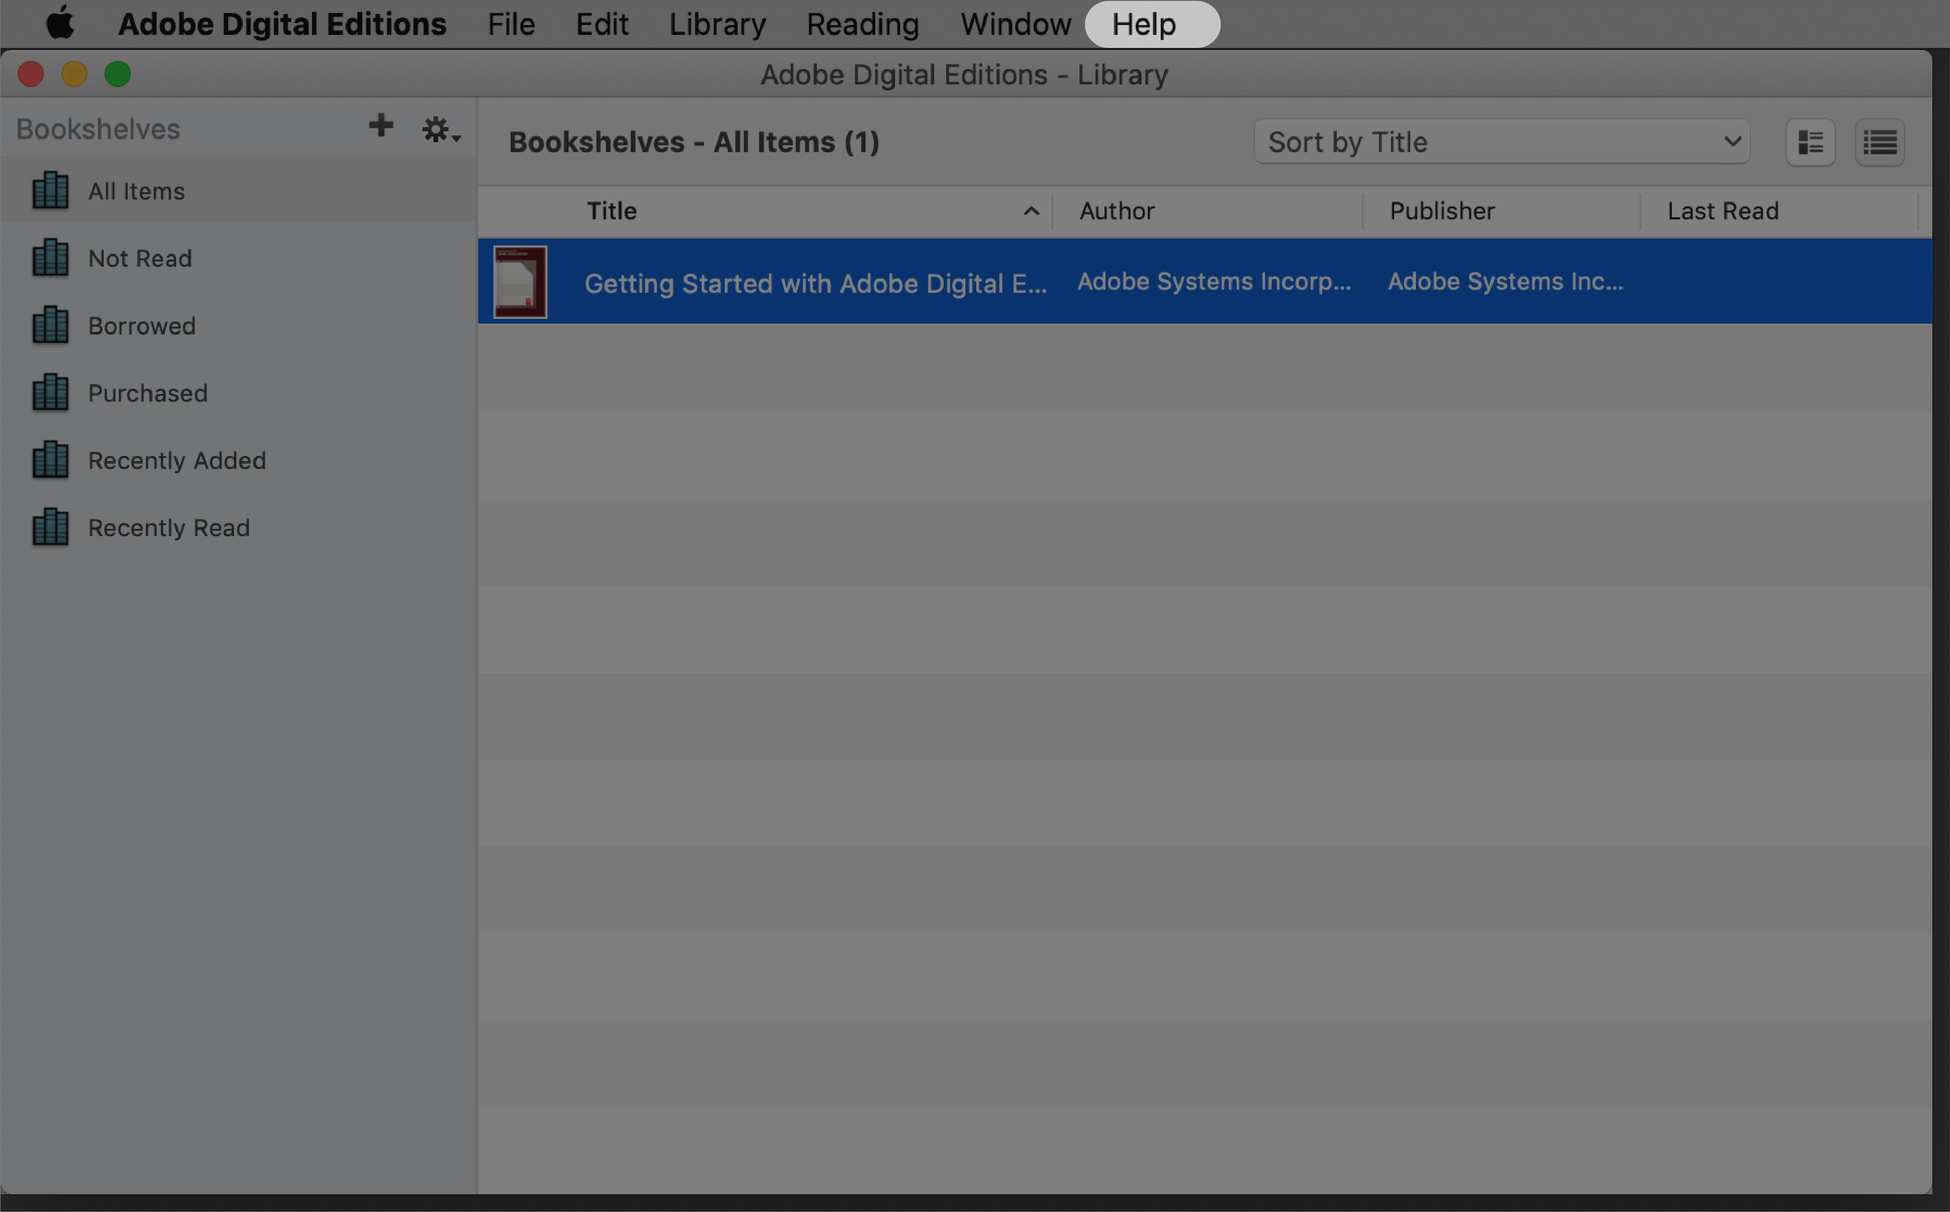
Task: Click the Recently Read bookshelf icon
Action: [49, 528]
